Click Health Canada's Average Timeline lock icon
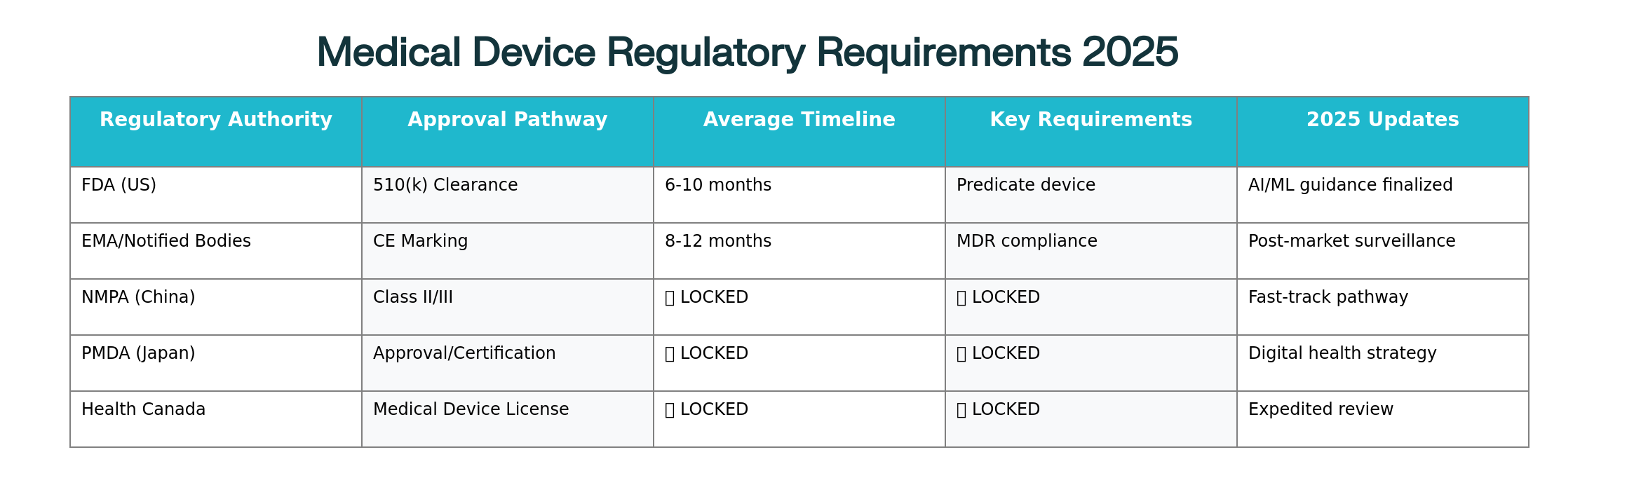Image resolution: width=1641 pixels, height=478 pixels. tap(670, 410)
